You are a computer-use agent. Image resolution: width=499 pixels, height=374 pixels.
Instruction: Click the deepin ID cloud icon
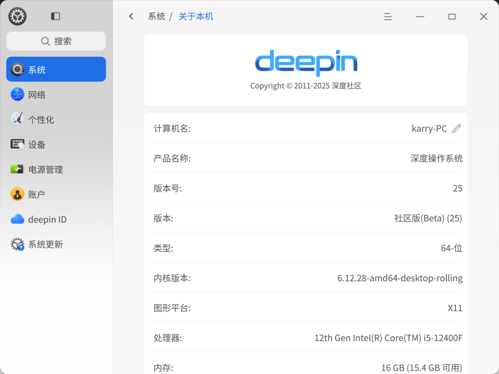[x=17, y=219]
